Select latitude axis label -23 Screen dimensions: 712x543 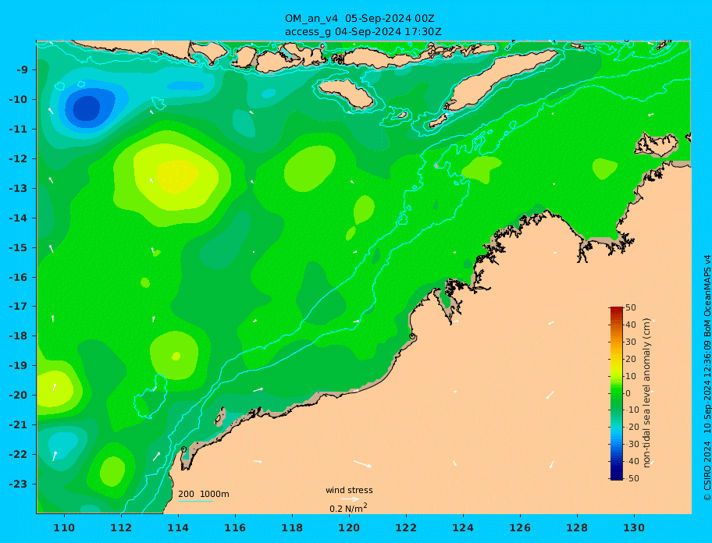[19, 484]
